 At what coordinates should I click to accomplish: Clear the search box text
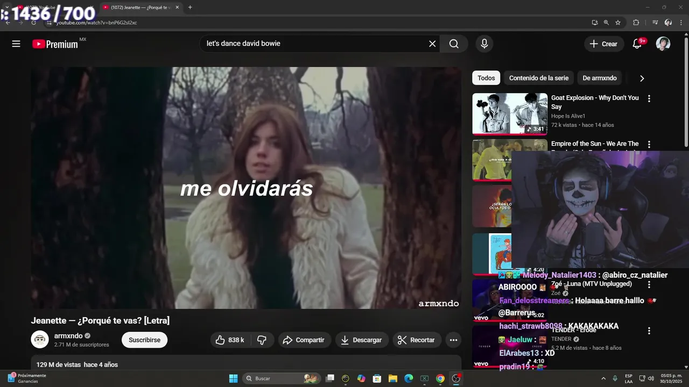click(x=432, y=44)
